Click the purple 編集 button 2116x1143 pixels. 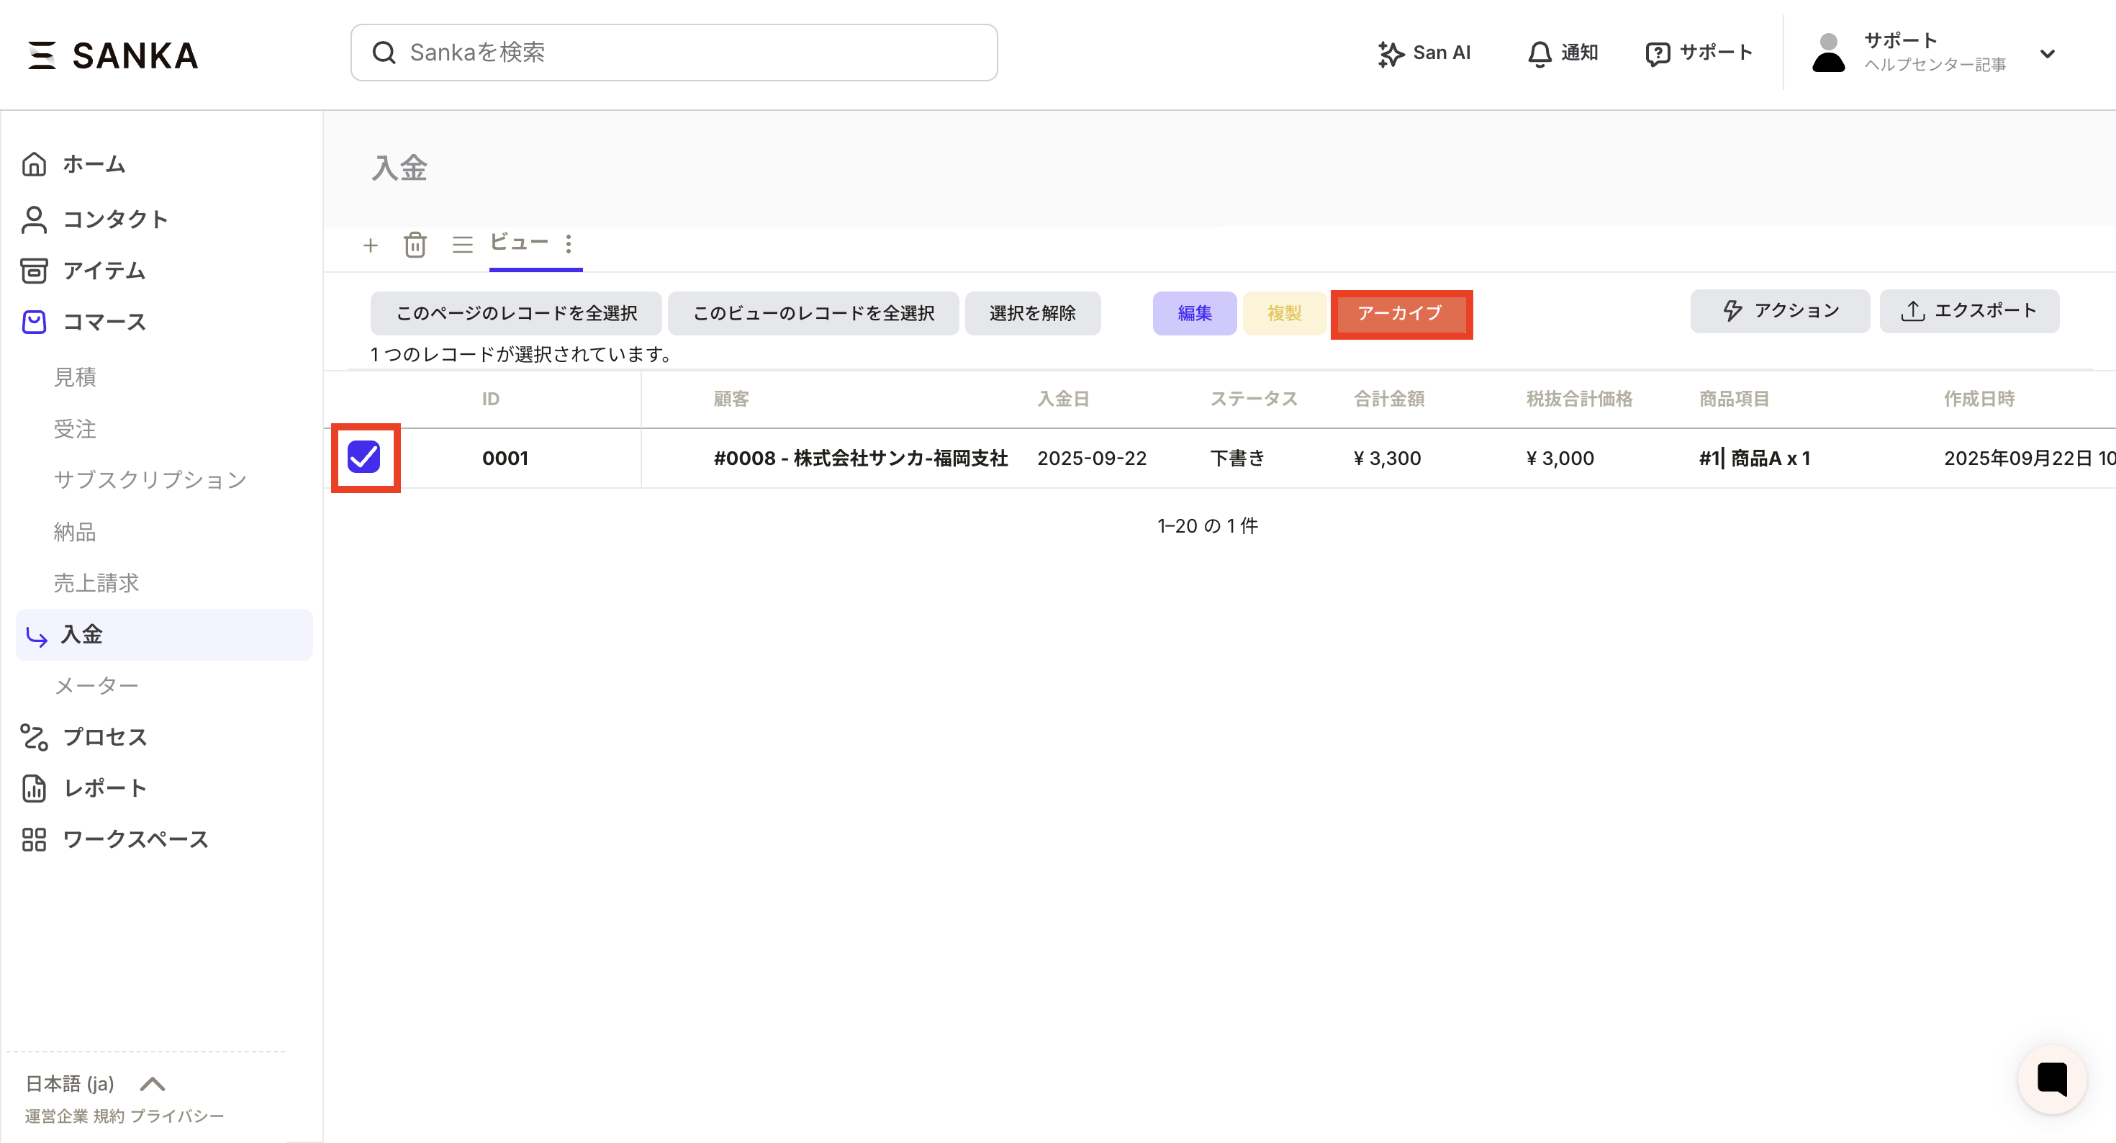click(1193, 313)
